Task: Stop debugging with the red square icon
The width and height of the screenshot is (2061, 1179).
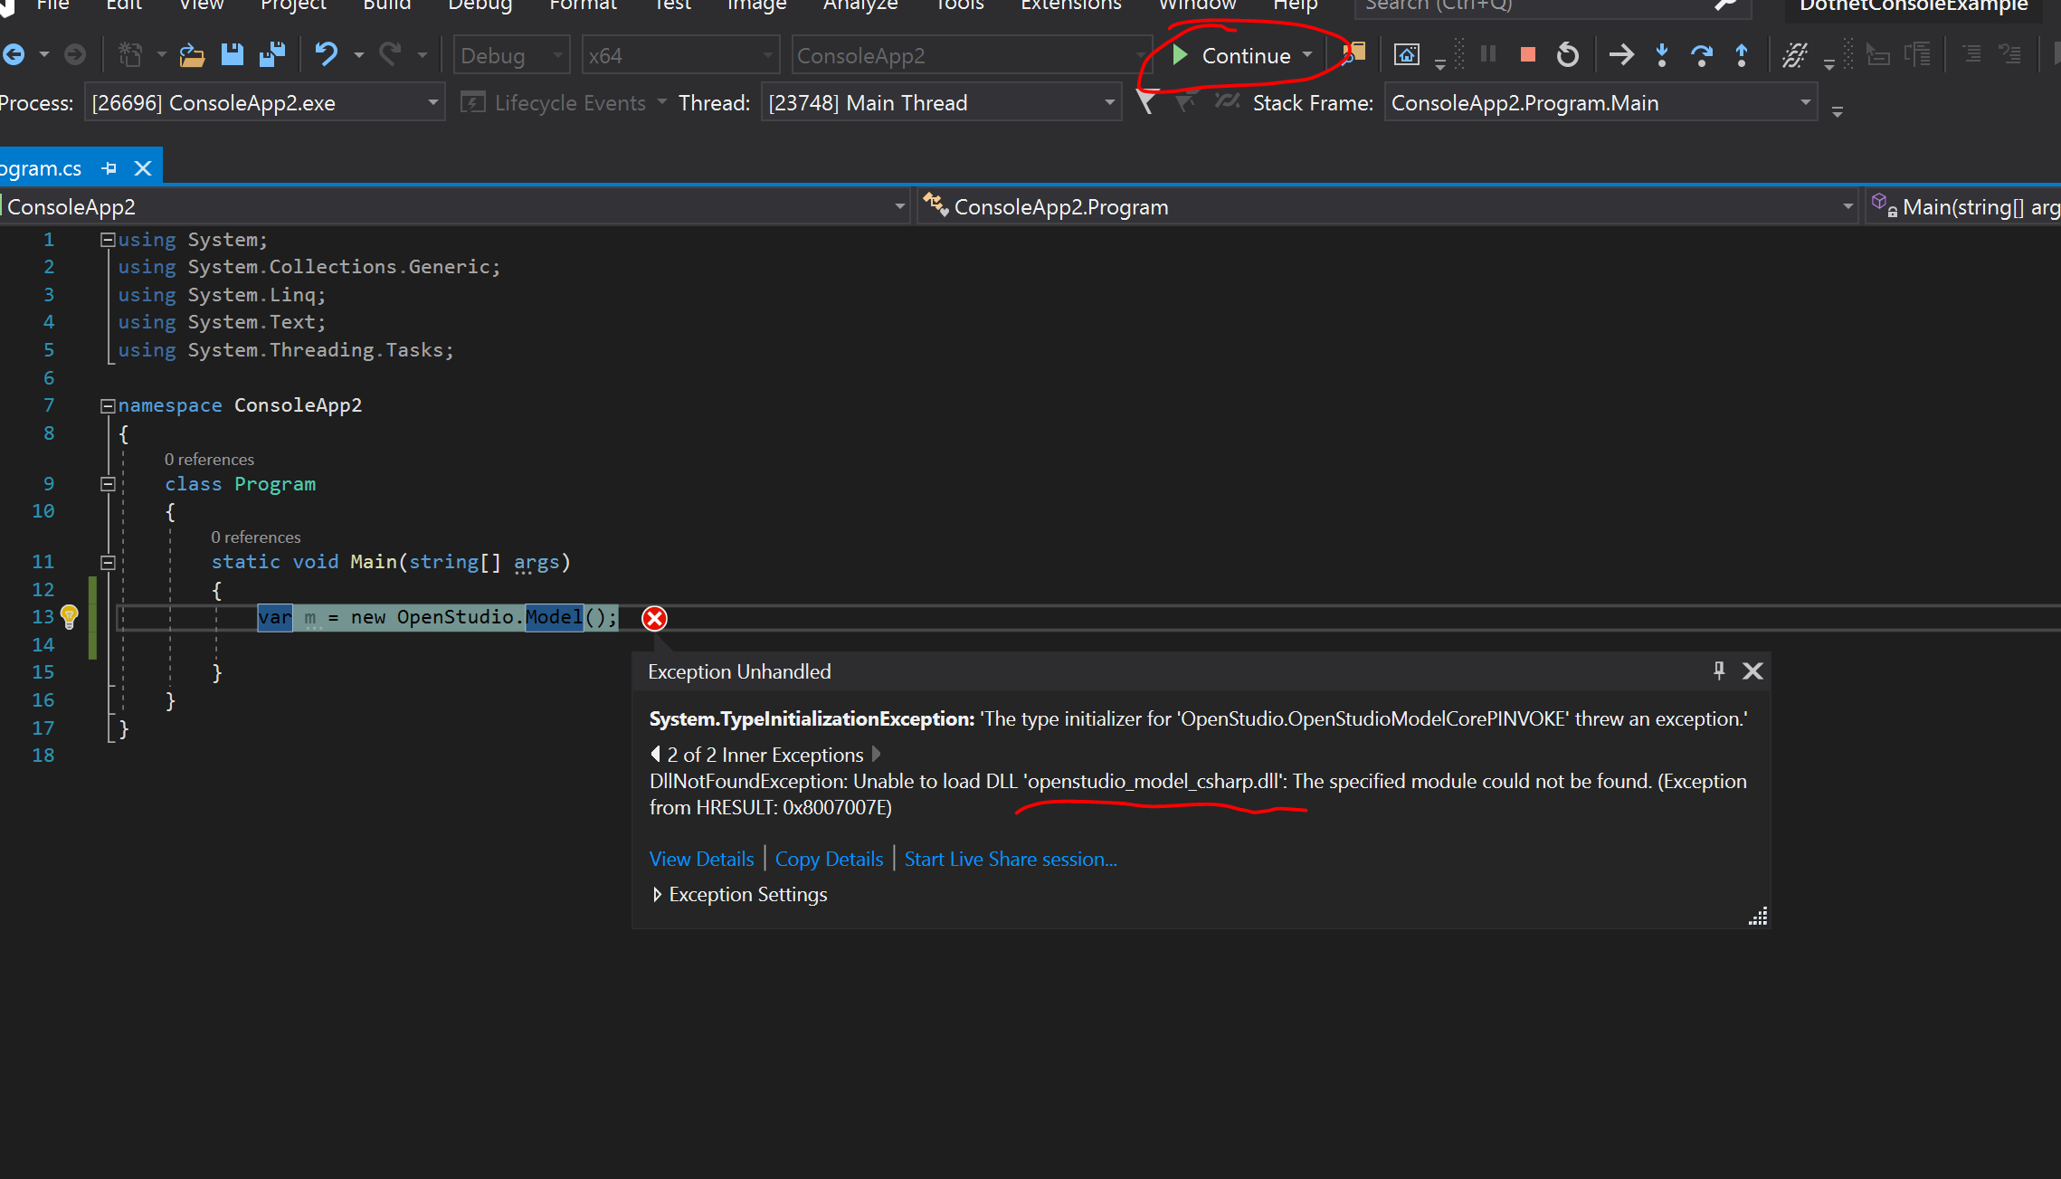Action: coord(1527,54)
